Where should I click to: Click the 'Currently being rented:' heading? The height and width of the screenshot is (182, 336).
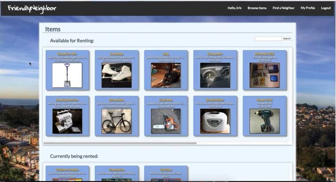pos(74,156)
